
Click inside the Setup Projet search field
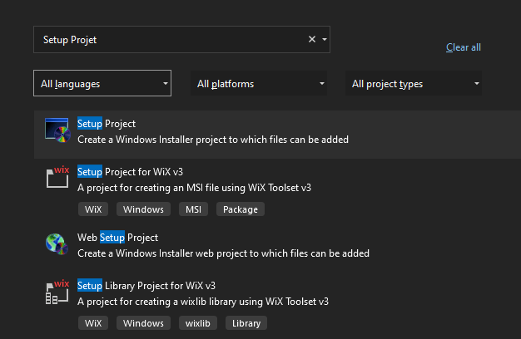pos(170,40)
